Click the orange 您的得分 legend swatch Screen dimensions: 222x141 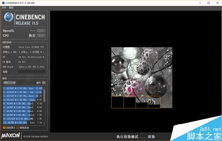tap(4, 128)
